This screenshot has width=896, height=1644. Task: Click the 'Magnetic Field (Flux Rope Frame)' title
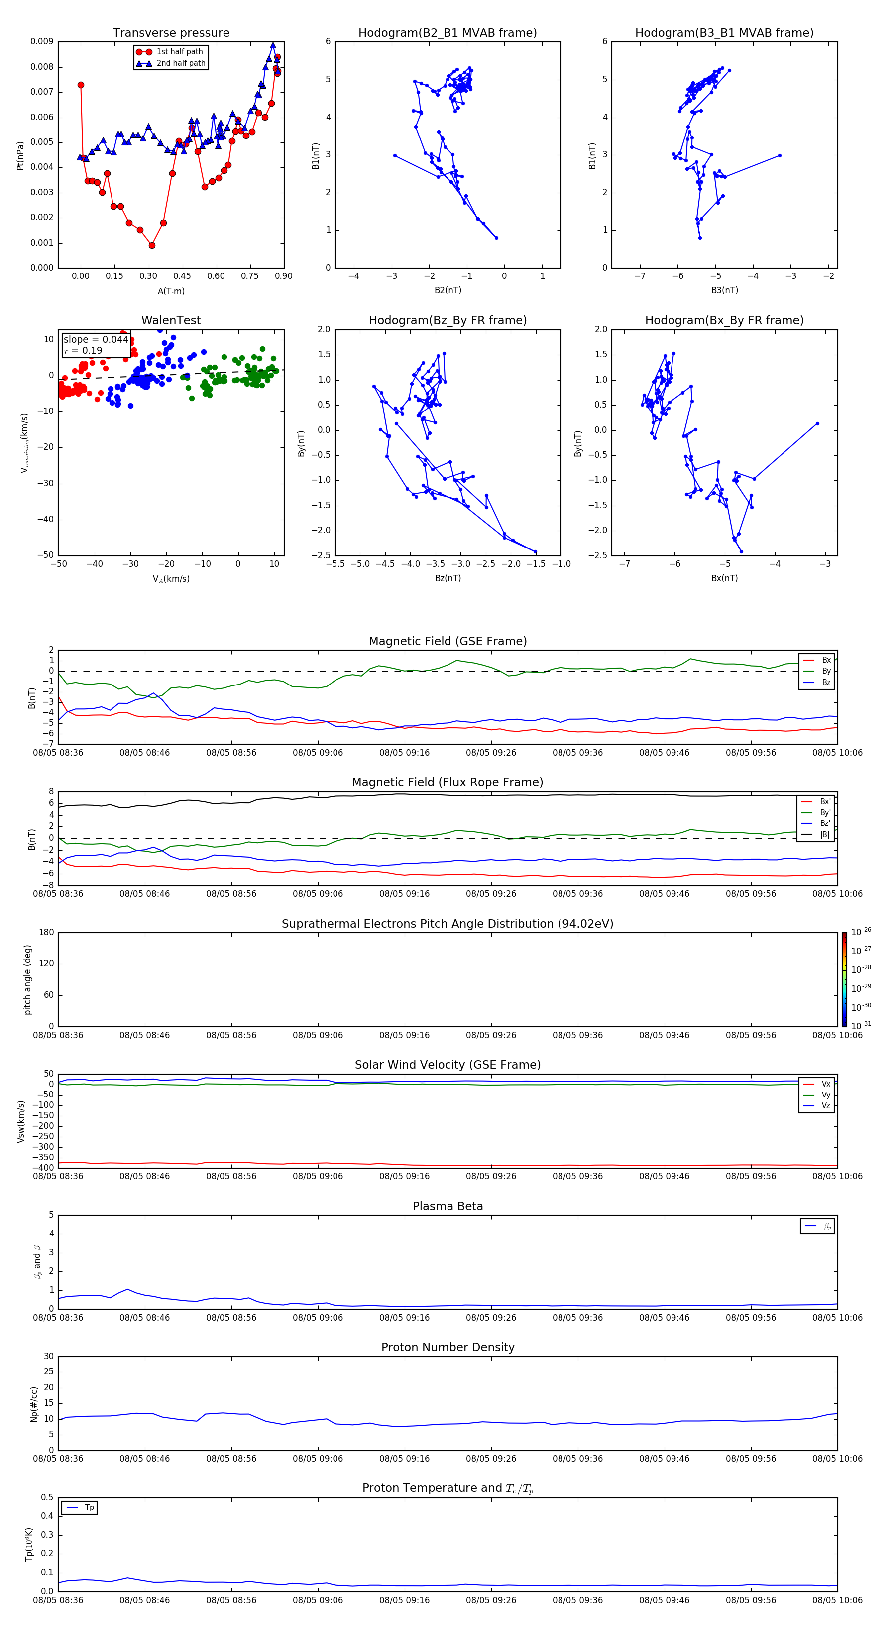[448, 782]
